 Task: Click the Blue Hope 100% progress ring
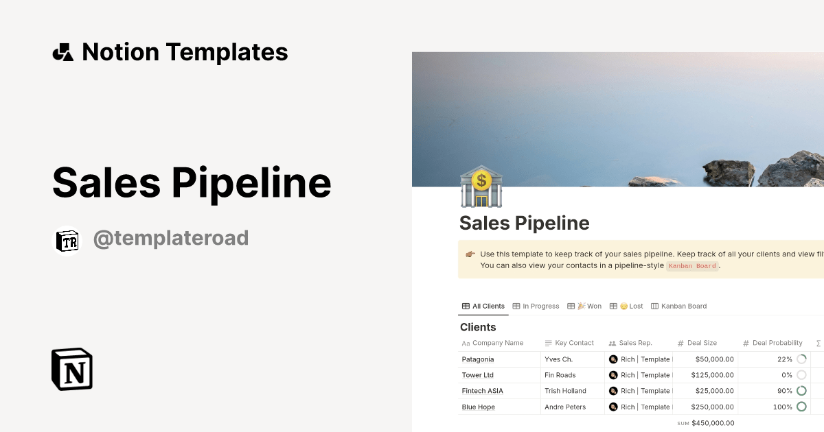click(x=801, y=407)
